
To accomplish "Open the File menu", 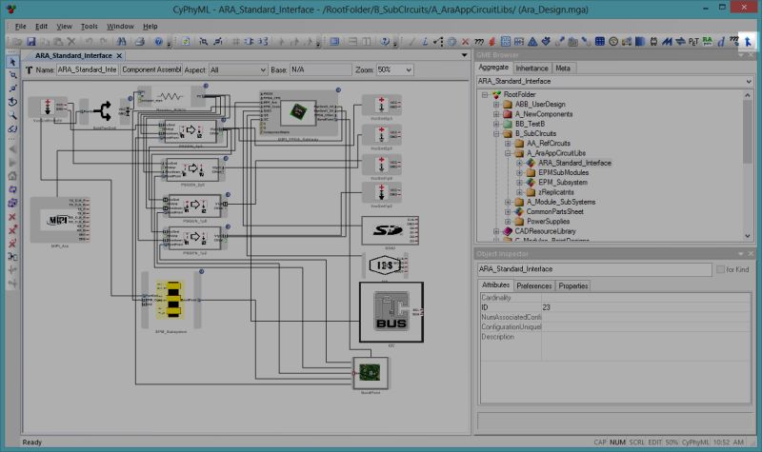I will (20, 27).
